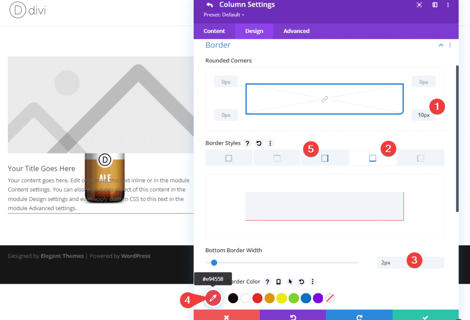The width and height of the screenshot is (470, 320).
Task: Edit the bottom-left rounded corner field
Action: click(x=226, y=115)
